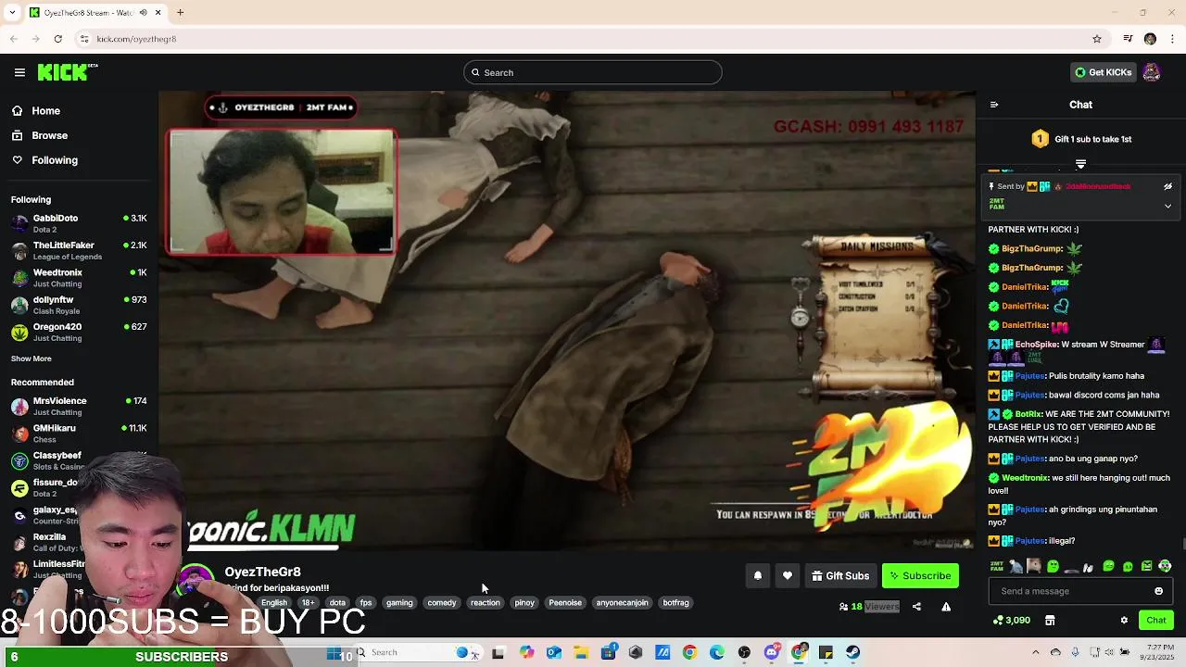The height and width of the screenshot is (667, 1186).
Task: Open Chrome profile avatar
Action: pyautogui.click(x=1150, y=39)
